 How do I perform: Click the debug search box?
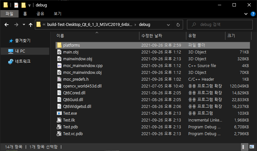(220, 25)
